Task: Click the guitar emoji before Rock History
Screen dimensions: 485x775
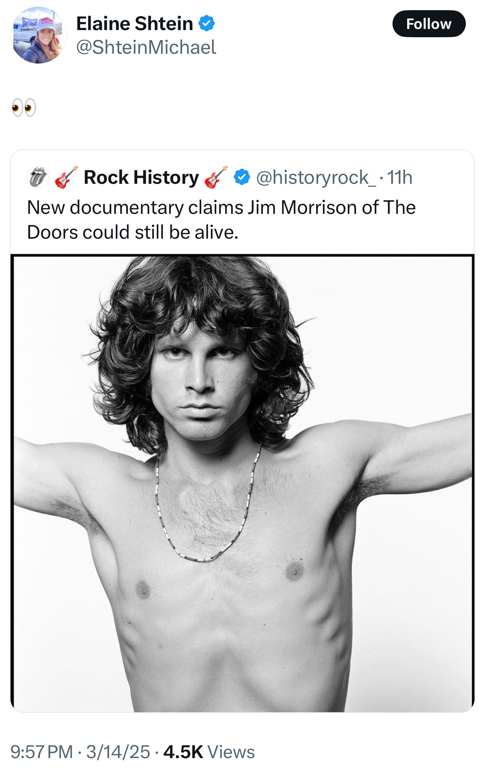Action: pos(66,177)
